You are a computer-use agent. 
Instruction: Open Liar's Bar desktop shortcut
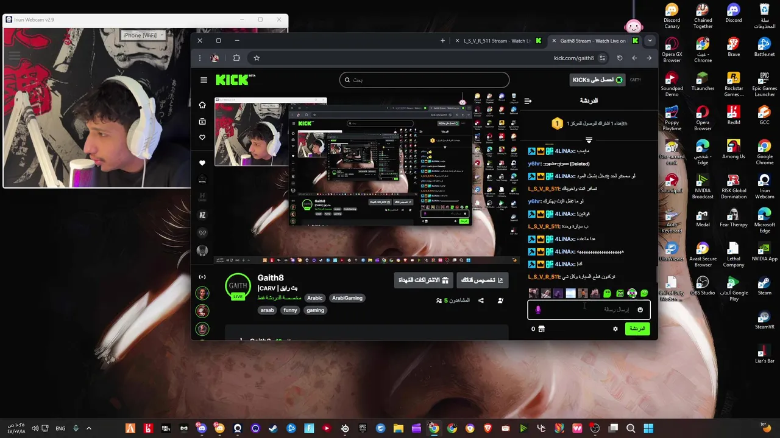[x=764, y=354]
